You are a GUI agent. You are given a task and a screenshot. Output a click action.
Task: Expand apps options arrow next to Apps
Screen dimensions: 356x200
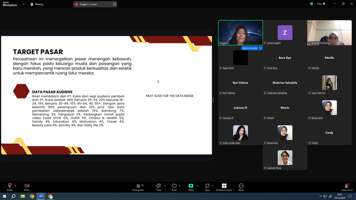point(212,186)
